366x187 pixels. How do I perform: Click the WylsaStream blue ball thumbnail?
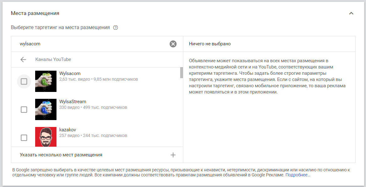pyautogui.click(x=46, y=109)
